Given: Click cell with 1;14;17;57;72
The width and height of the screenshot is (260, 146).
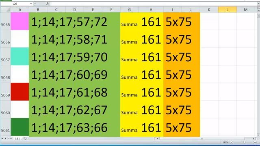Looking at the screenshot, I should click(x=75, y=21).
